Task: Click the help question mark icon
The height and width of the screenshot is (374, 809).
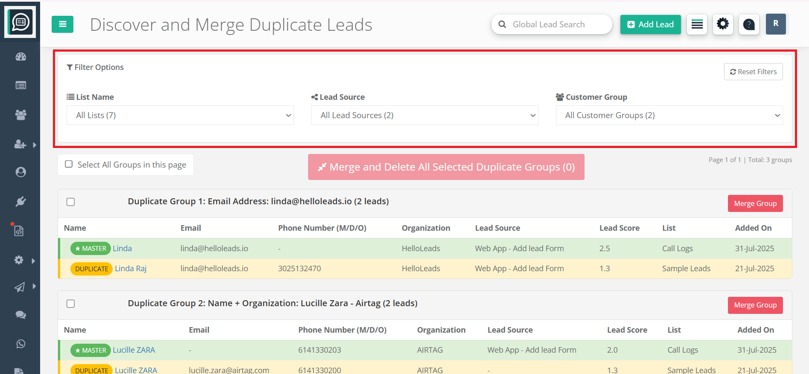Action: pos(748,24)
